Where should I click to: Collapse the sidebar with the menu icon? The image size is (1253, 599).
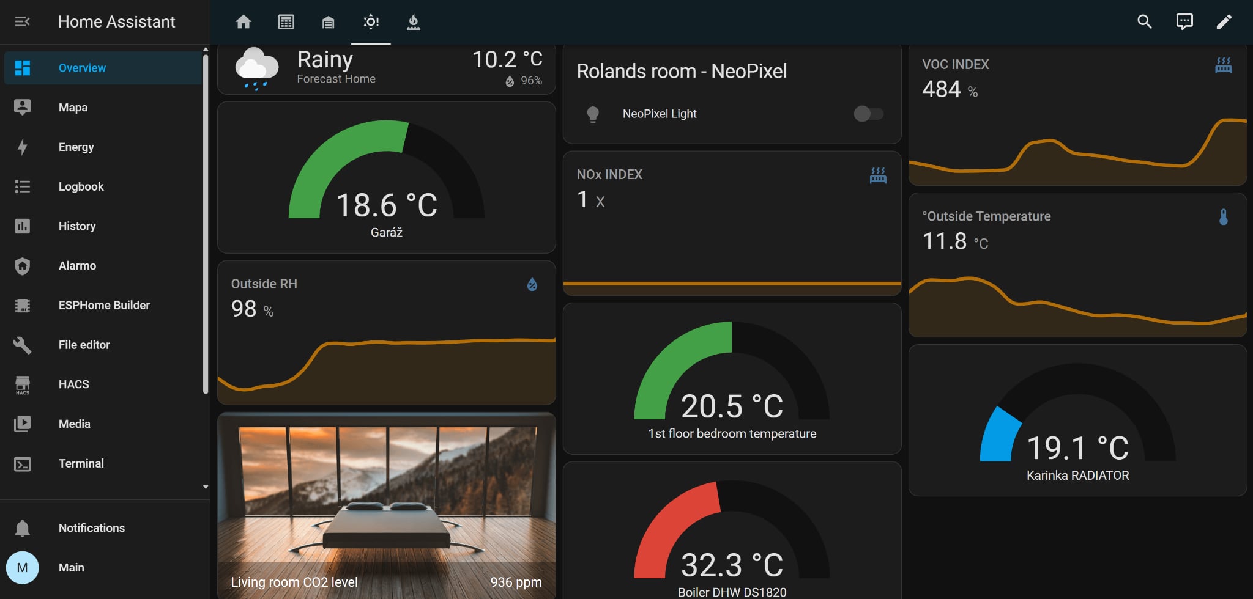[x=22, y=22]
